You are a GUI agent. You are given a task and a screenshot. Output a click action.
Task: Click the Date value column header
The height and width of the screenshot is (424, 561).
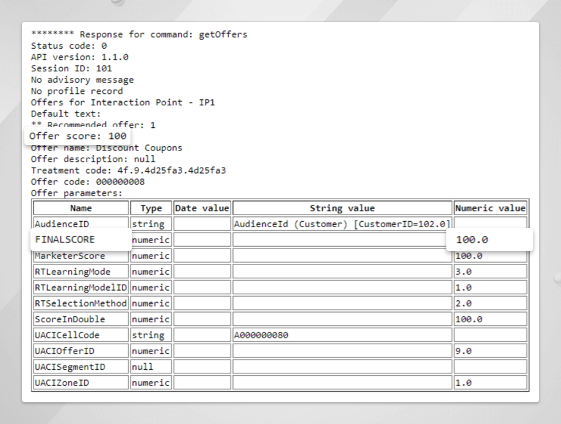pyautogui.click(x=202, y=208)
